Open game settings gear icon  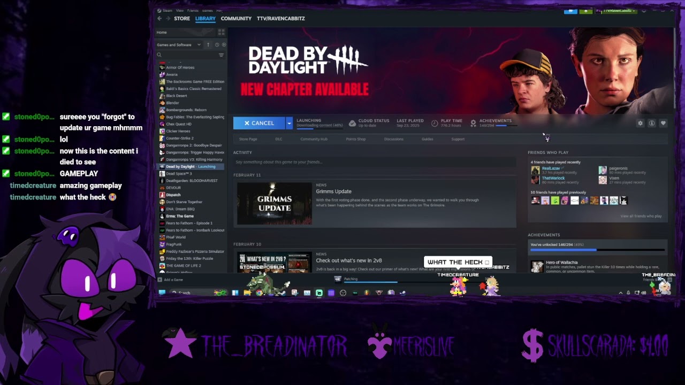640,123
